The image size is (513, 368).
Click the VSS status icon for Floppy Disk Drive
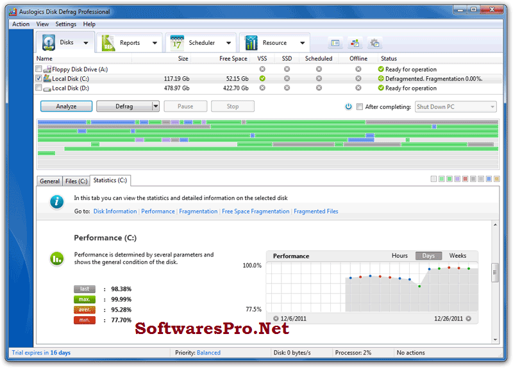coord(262,69)
